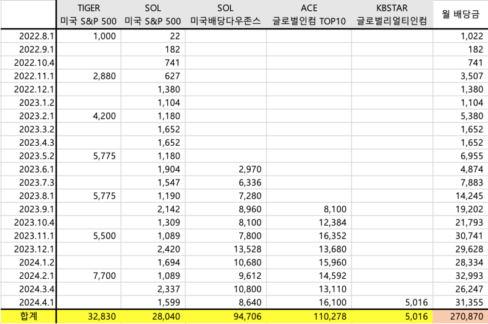This screenshot has width=488, height=324.
Task: Select the 월 배당금 column header
Action: 461,14
